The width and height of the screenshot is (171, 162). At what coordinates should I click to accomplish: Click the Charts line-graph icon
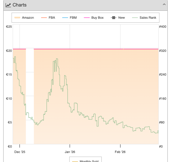(x=8, y=5)
